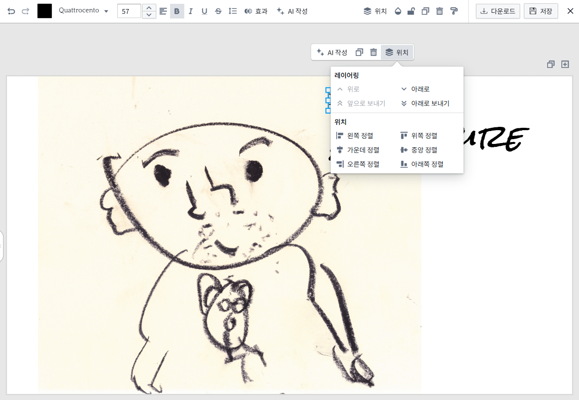Save the design with 저장 button

(541, 11)
